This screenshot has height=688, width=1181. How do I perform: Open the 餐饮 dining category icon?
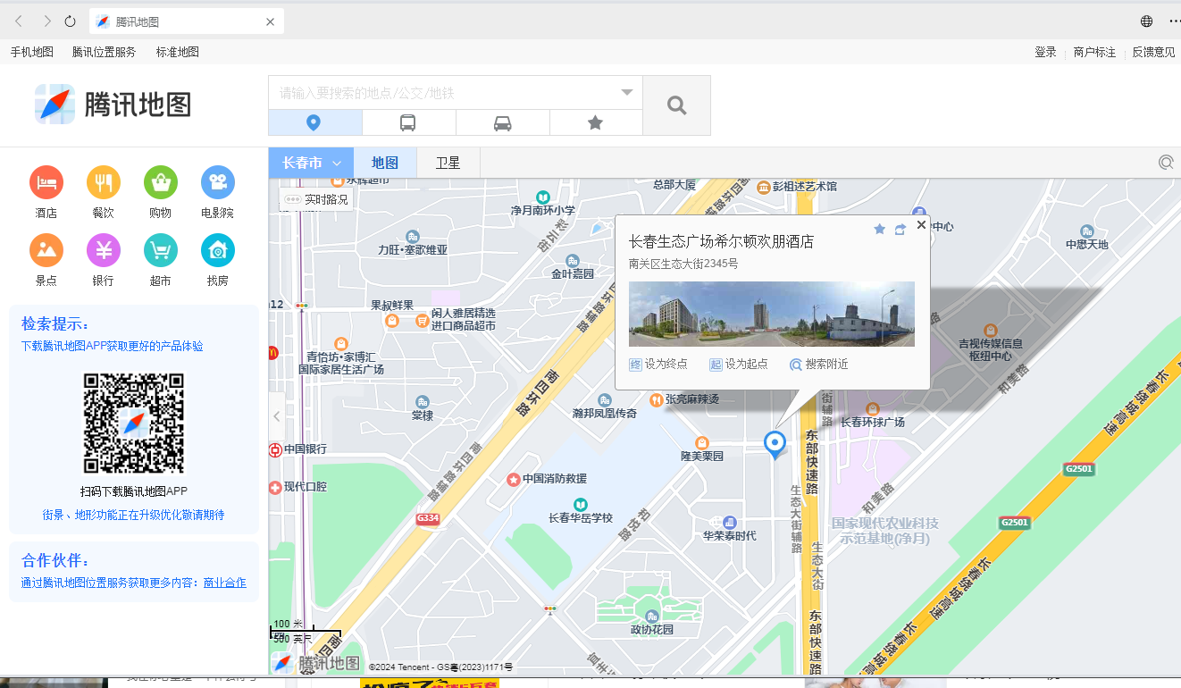click(x=104, y=182)
